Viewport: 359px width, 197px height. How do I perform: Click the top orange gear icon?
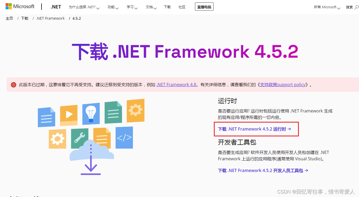coord(136,111)
